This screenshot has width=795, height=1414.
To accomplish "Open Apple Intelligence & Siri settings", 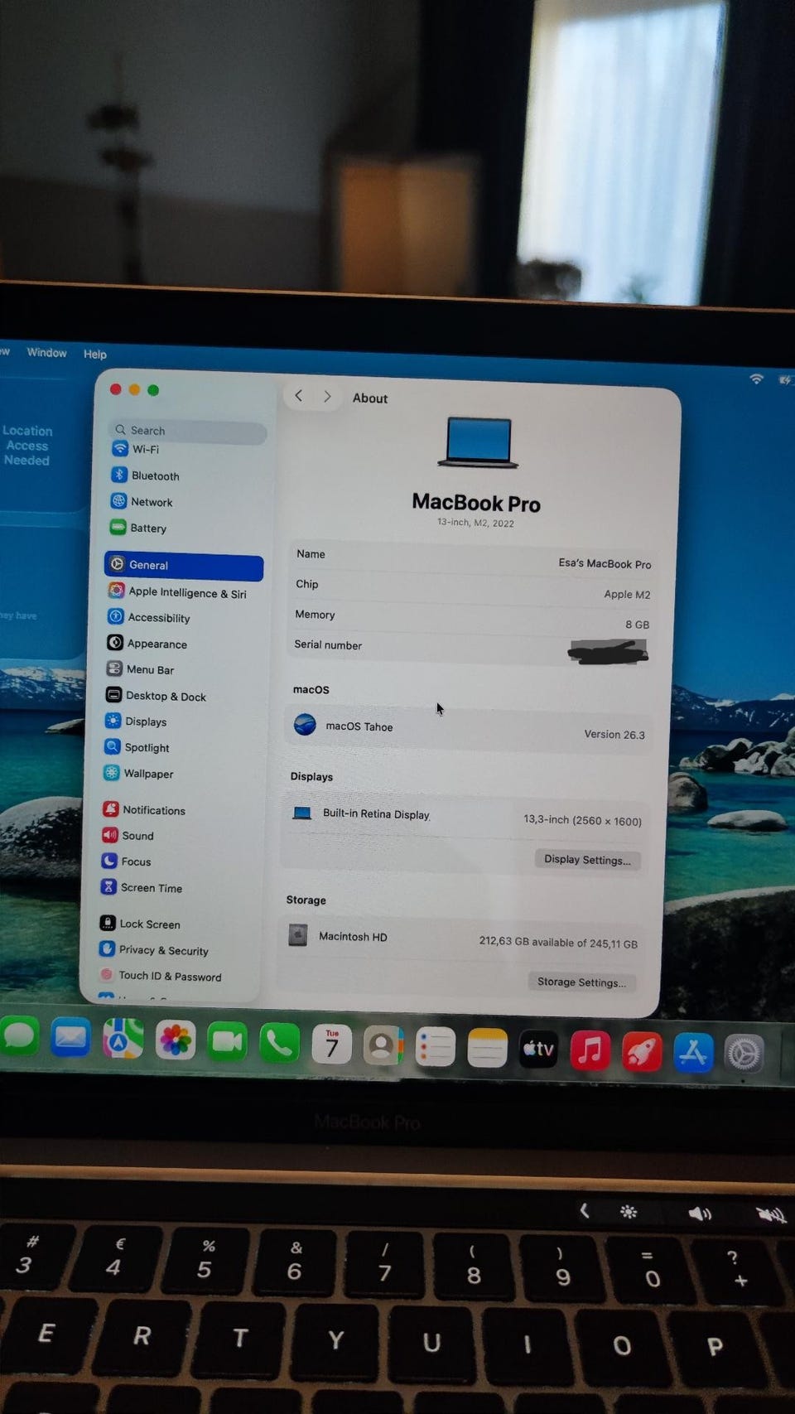I will pos(177,592).
